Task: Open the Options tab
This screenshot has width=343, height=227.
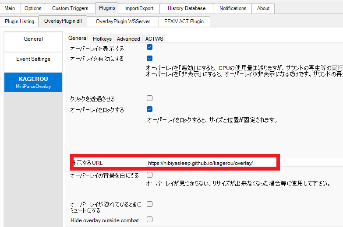Action: [x=33, y=8]
